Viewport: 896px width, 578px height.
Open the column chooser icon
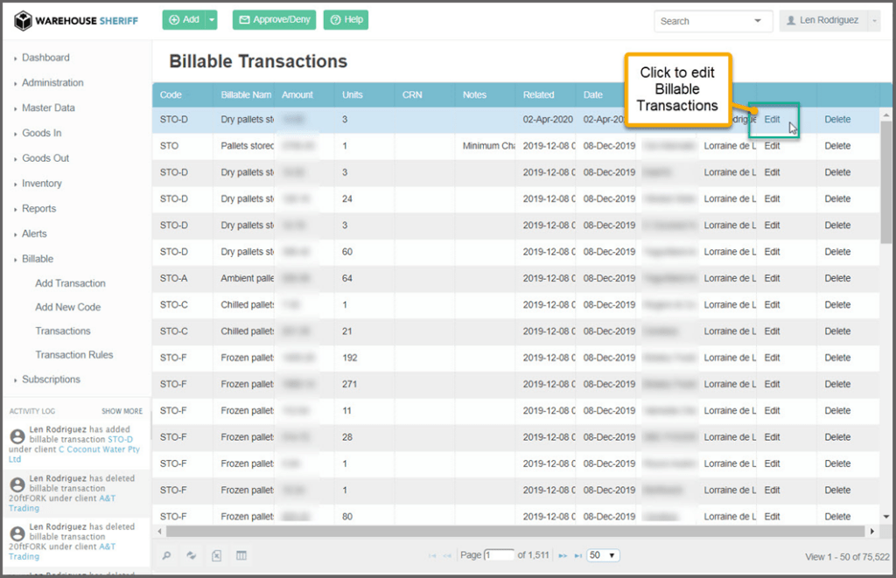click(x=241, y=555)
